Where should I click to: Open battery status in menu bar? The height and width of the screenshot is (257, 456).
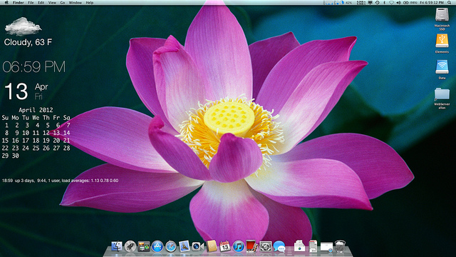click(x=410, y=3)
